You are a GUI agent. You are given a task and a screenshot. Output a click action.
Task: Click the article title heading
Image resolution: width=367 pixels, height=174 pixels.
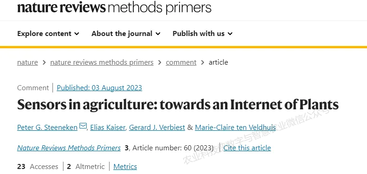pos(178,105)
